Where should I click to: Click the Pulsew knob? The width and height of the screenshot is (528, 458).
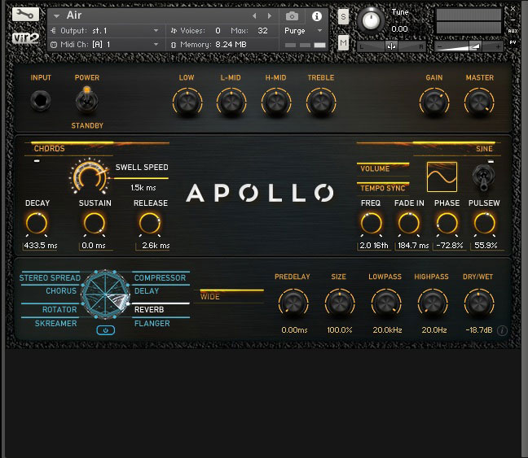[x=485, y=223]
